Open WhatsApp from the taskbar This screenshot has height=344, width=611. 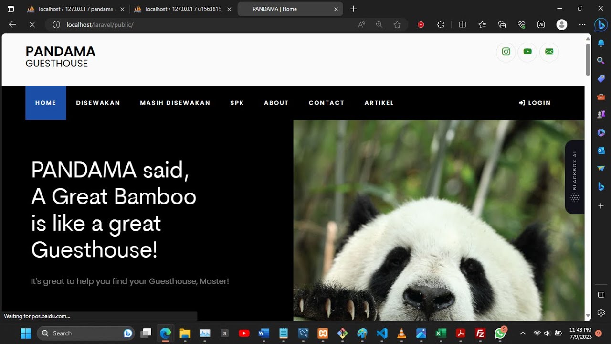click(500, 333)
